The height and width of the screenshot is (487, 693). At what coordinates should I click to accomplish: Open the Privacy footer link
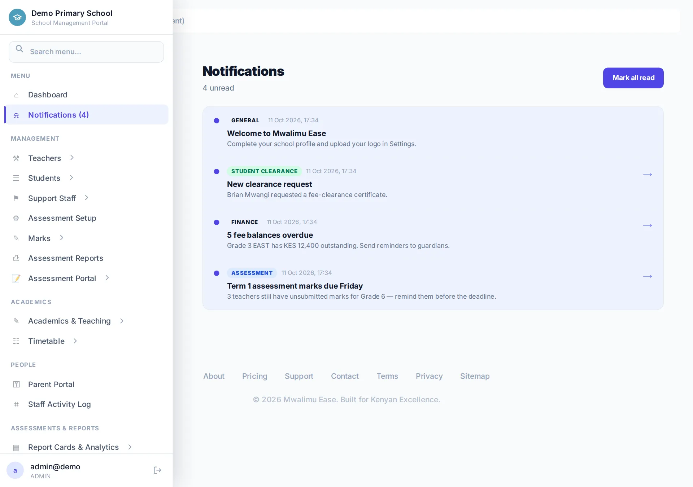pos(429,376)
